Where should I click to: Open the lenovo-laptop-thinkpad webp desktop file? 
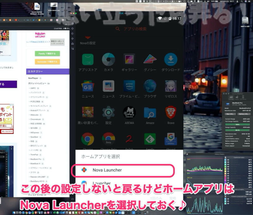point(37,9)
